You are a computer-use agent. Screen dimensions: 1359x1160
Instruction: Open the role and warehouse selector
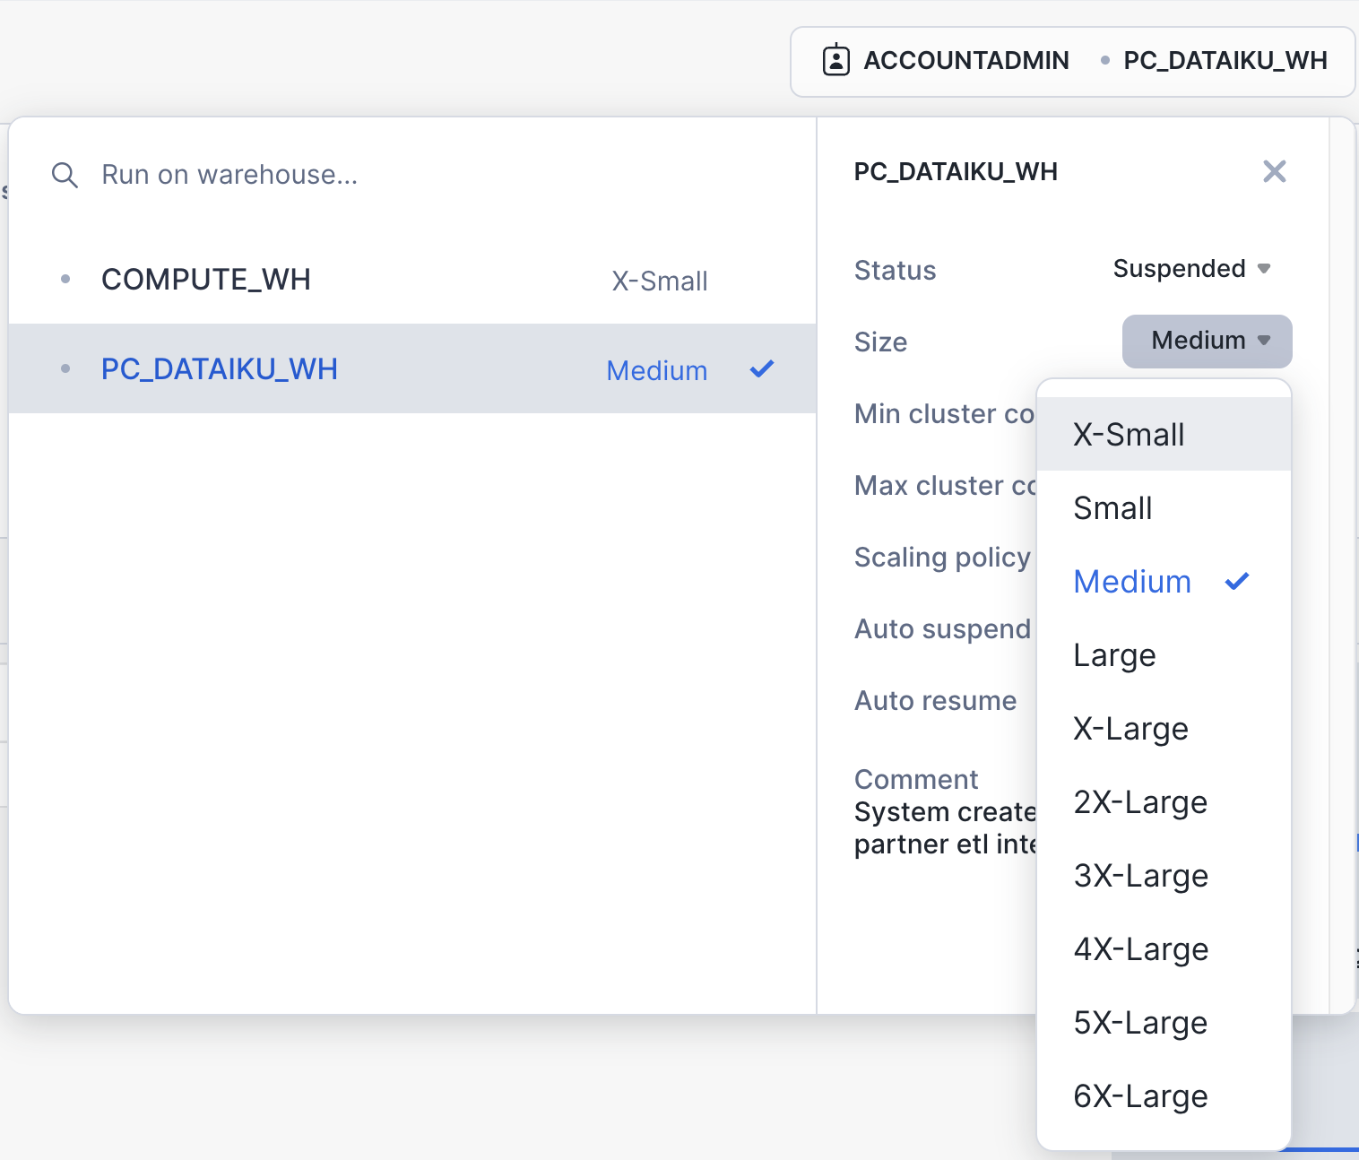pos(1072,61)
